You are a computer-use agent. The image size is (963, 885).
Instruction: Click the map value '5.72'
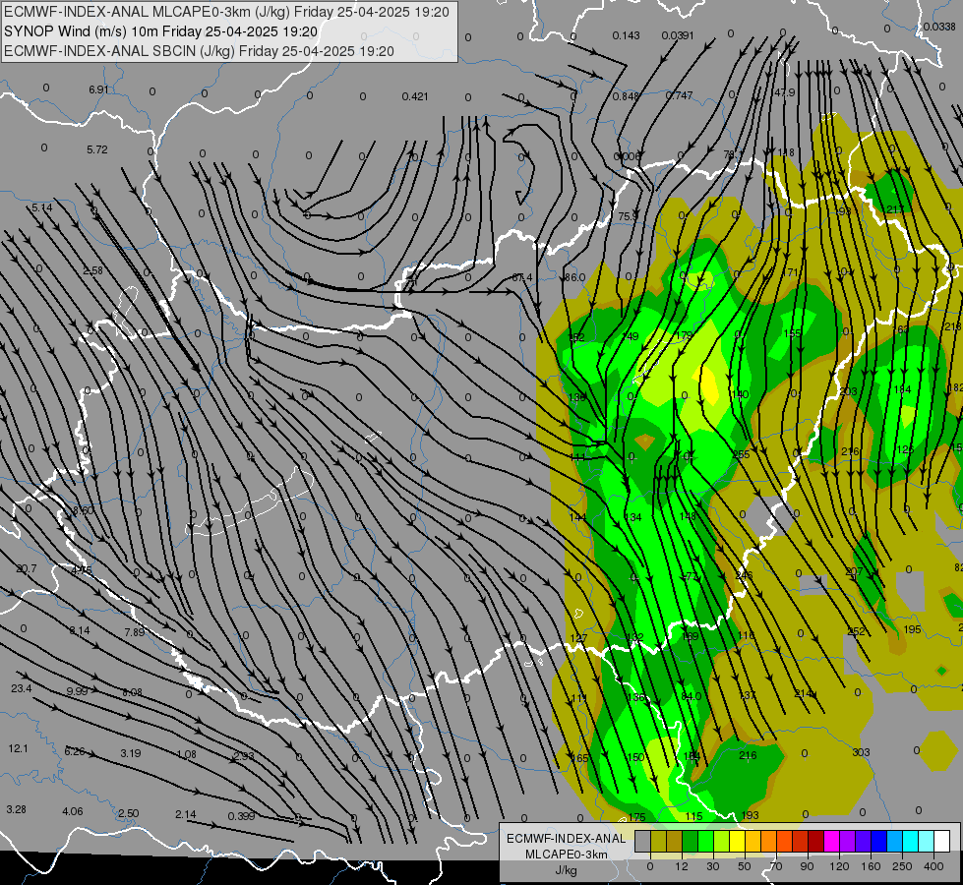pos(97,149)
